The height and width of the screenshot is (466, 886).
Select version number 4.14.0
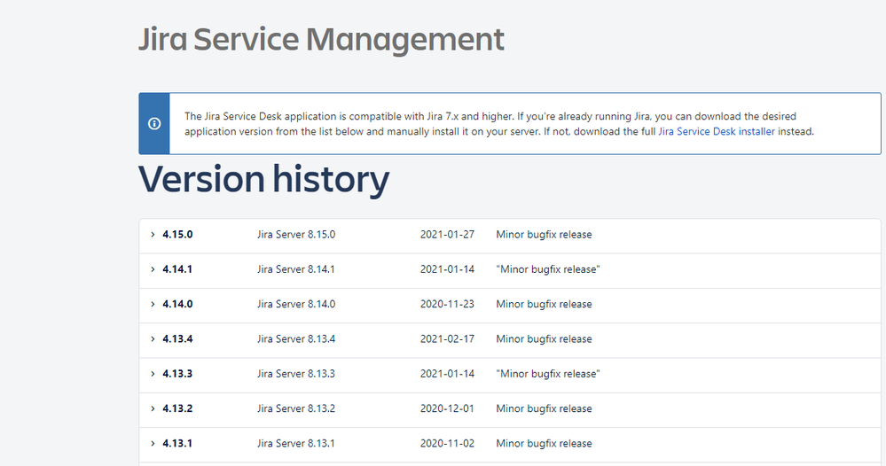177,304
